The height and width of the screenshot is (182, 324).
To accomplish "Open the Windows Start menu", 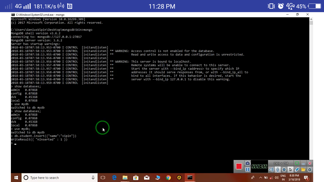I will click(16, 178).
